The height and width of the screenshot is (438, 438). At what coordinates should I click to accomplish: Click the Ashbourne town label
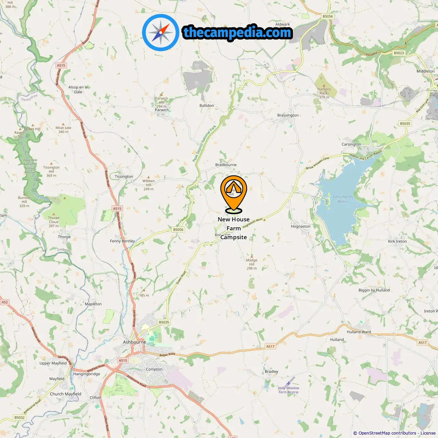pyautogui.click(x=134, y=342)
